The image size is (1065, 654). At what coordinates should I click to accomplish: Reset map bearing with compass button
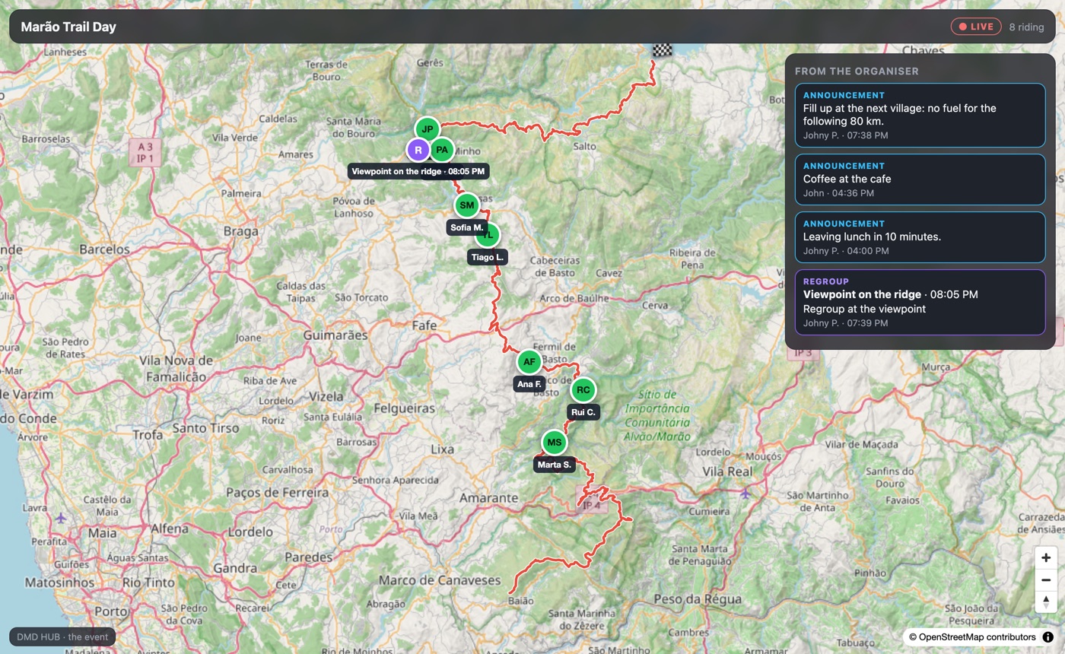coord(1046,602)
